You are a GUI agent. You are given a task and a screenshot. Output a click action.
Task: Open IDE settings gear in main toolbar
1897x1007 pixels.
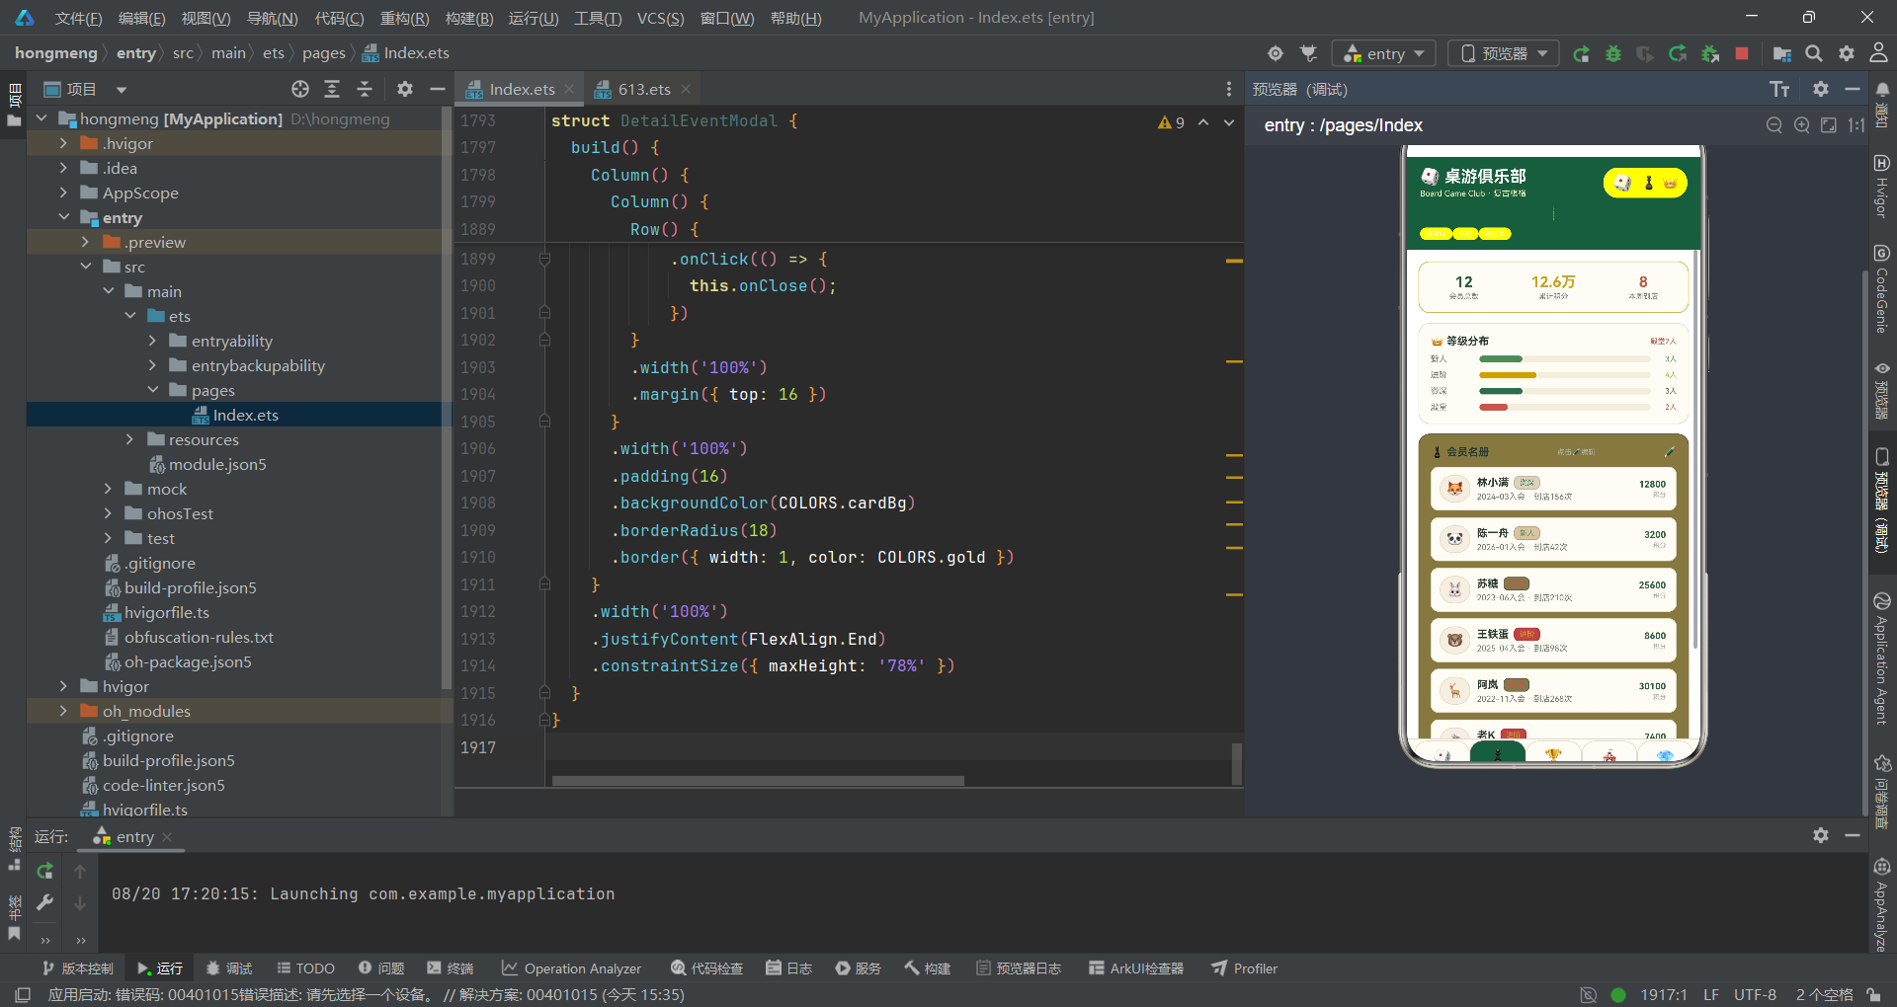tap(1847, 53)
